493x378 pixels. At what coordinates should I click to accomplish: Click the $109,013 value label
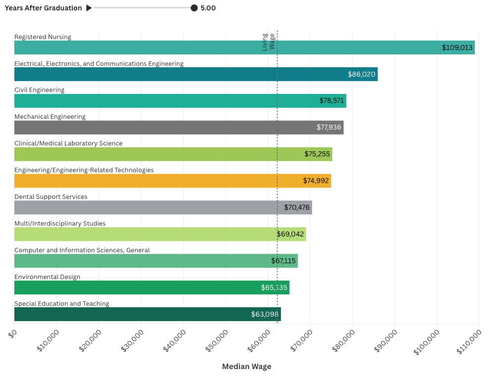[457, 47]
